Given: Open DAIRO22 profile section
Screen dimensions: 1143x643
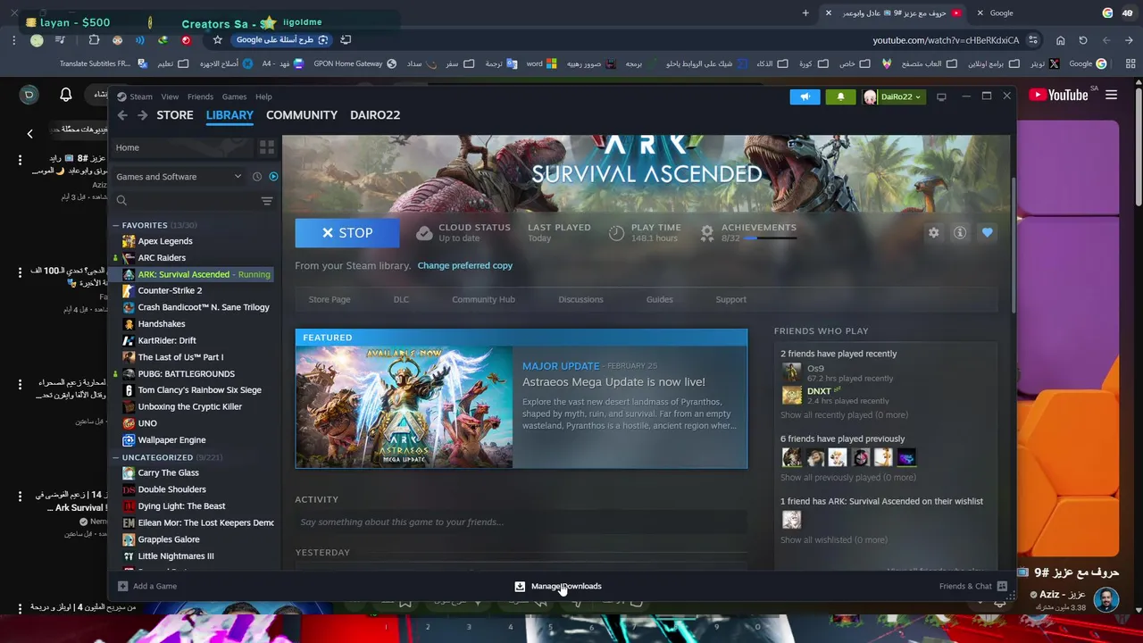Looking at the screenshot, I should [x=375, y=115].
